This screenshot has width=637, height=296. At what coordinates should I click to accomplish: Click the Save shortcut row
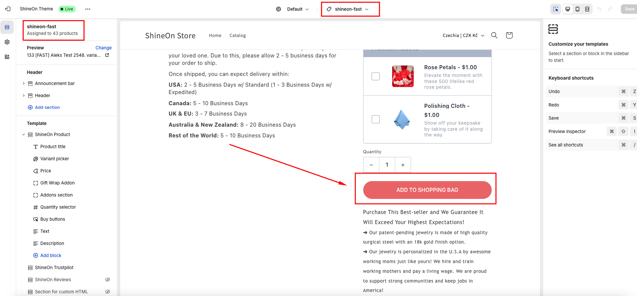(x=591, y=118)
